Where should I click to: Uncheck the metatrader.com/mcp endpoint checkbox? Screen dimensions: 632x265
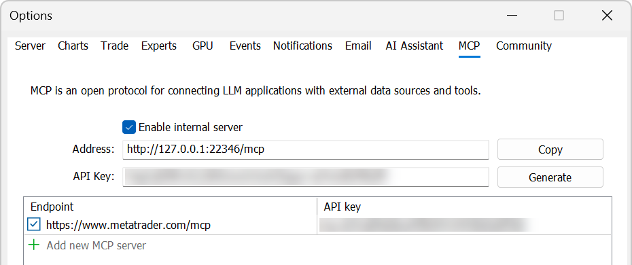click(x=34, y=225)
